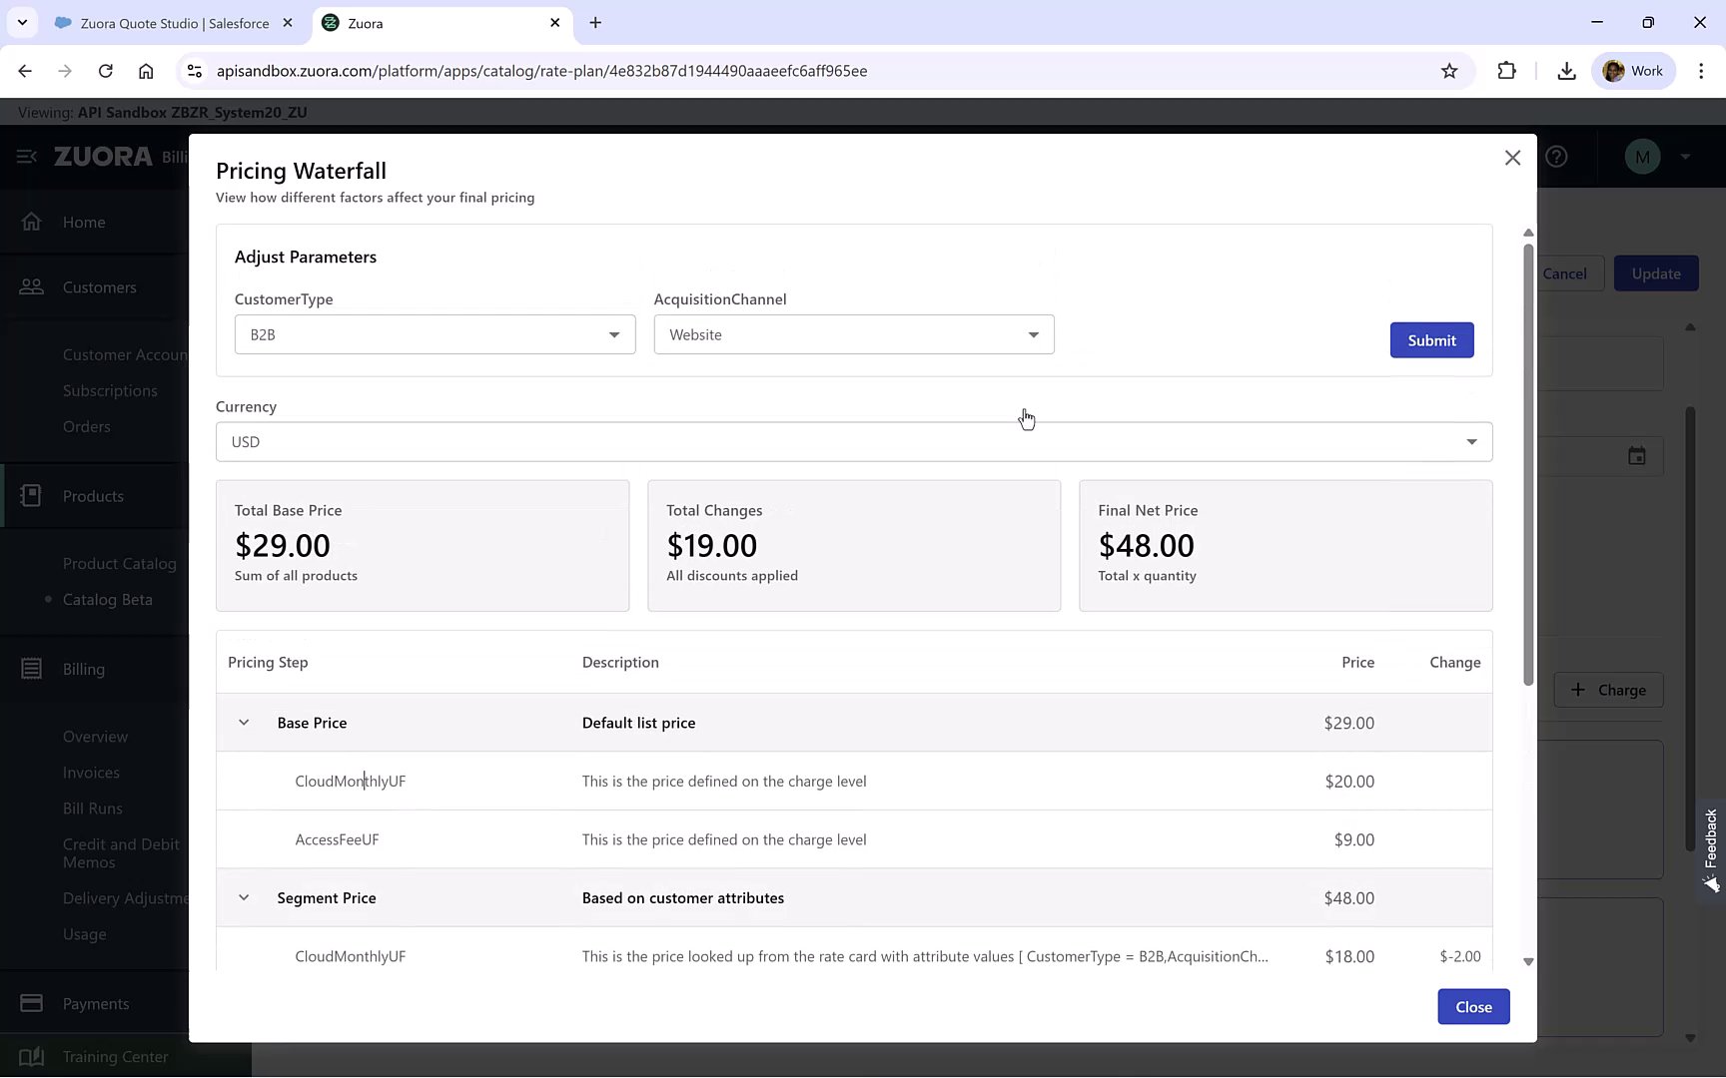Open the browser Downloads icon

click(x=1566, y=71)
